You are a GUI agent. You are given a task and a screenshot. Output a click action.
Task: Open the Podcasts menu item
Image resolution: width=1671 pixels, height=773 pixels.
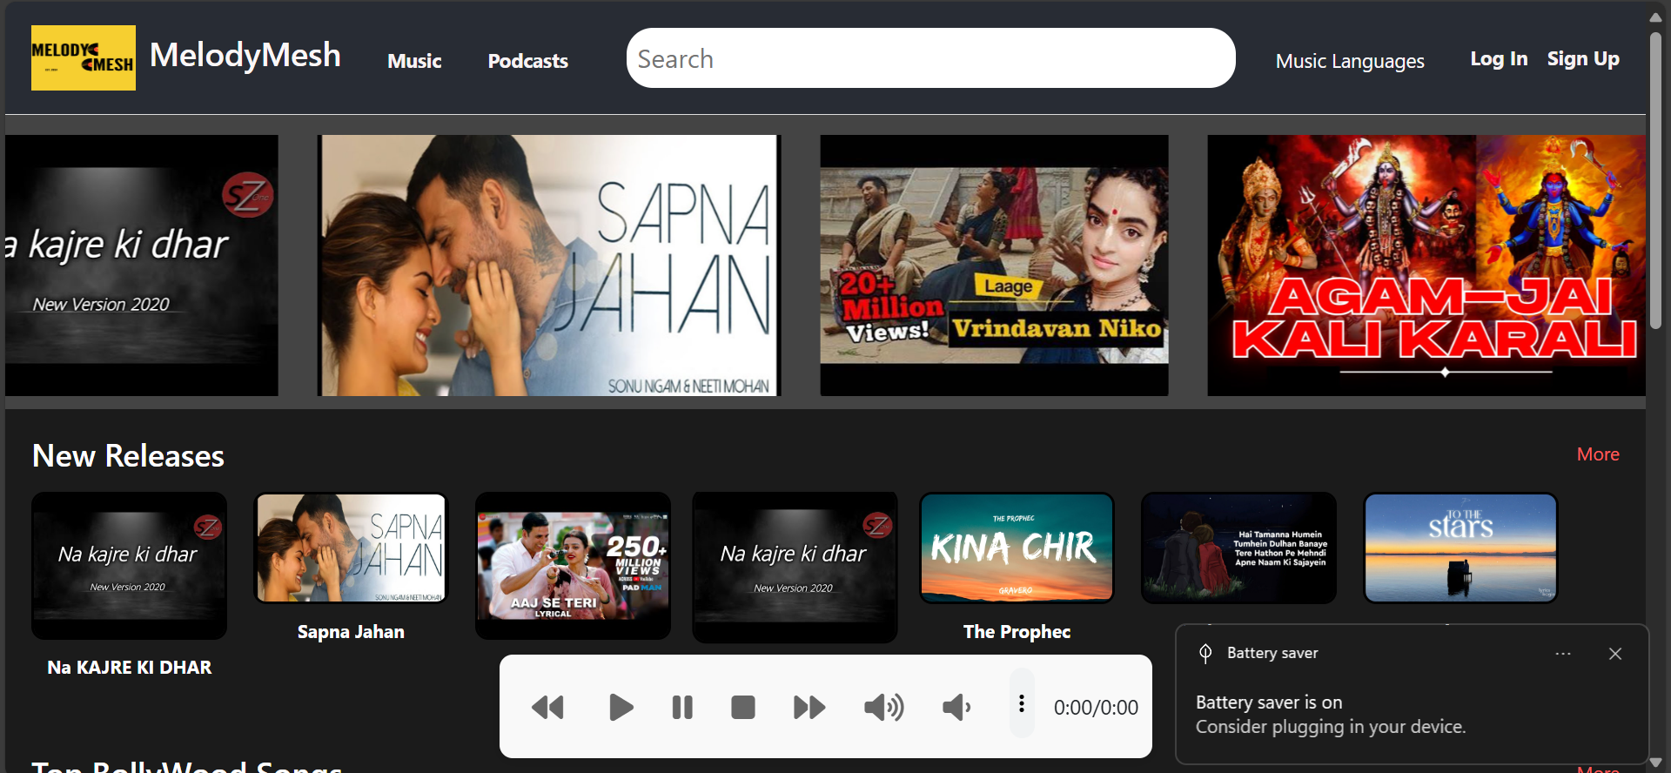click(527, 61)
